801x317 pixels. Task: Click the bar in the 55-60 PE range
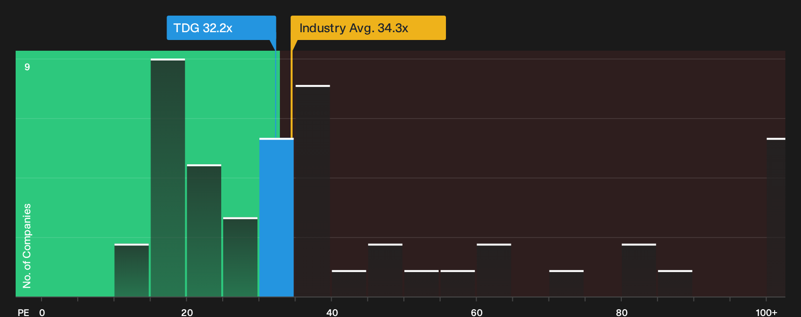tap(458, 283)
